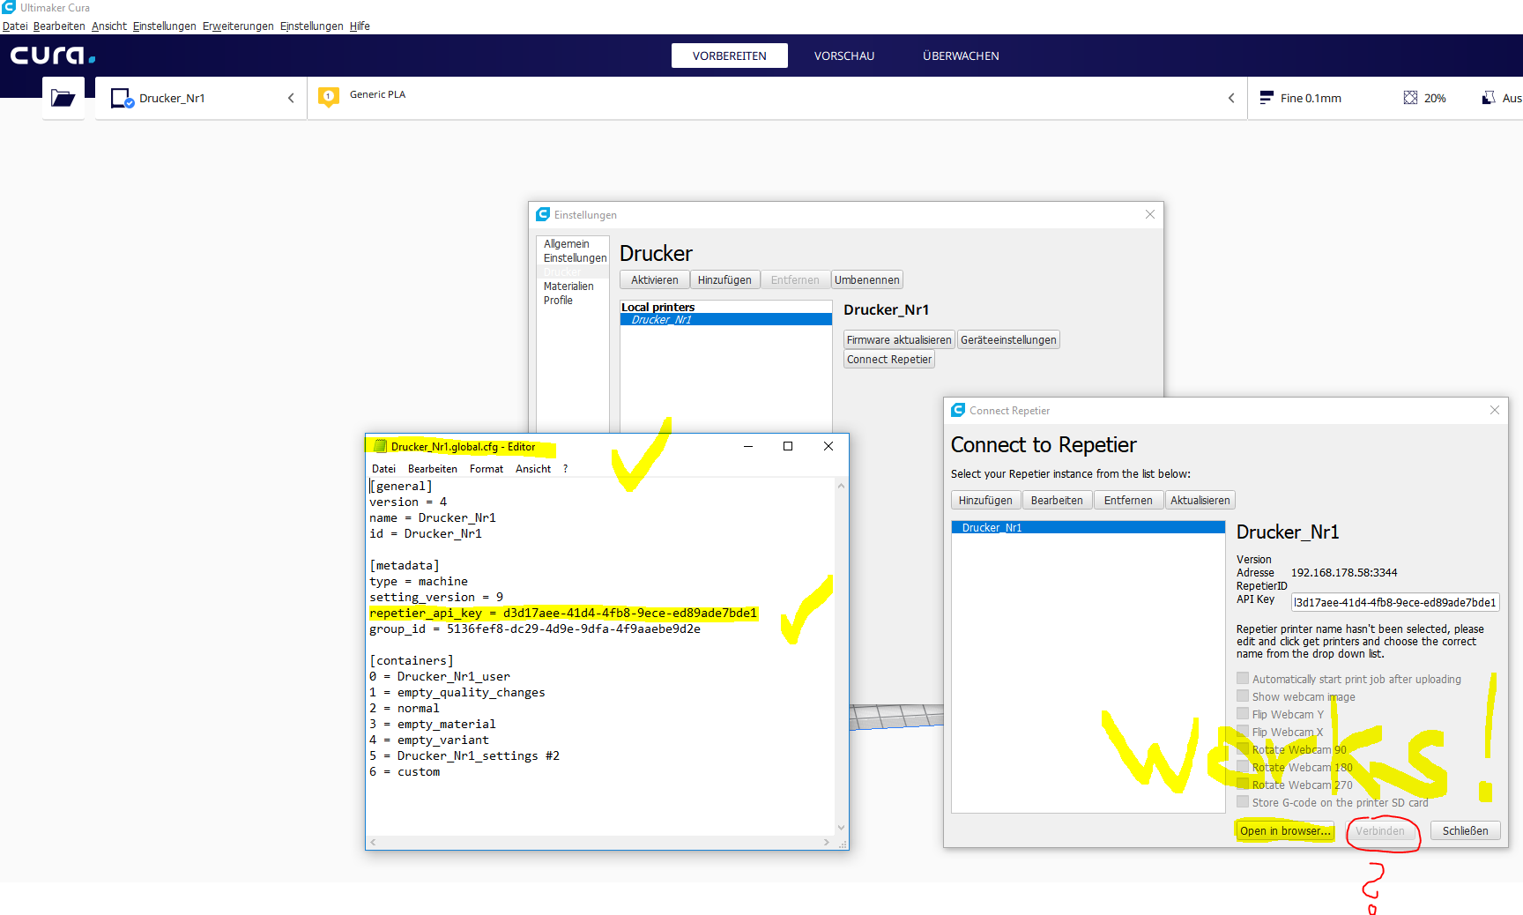
Task: Select Profile in settings sidebar
Action: [x=558, y=300]
